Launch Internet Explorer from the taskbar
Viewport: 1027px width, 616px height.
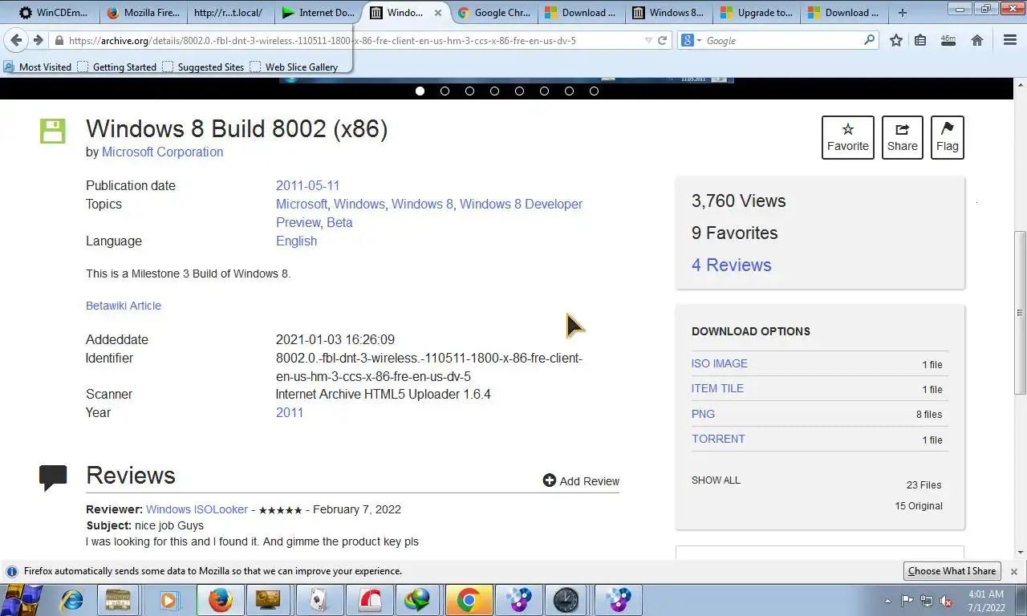pyautogui.click(x=72, y=600)
